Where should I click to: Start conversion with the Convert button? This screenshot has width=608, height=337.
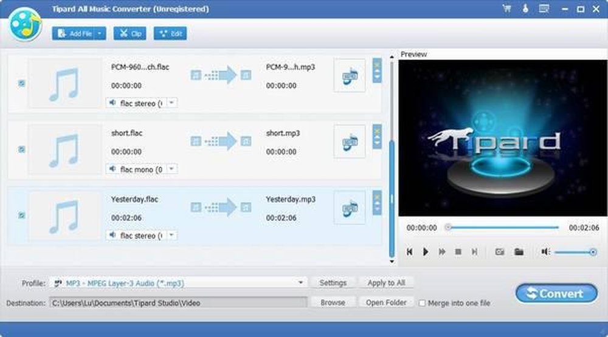pos(556,294)
